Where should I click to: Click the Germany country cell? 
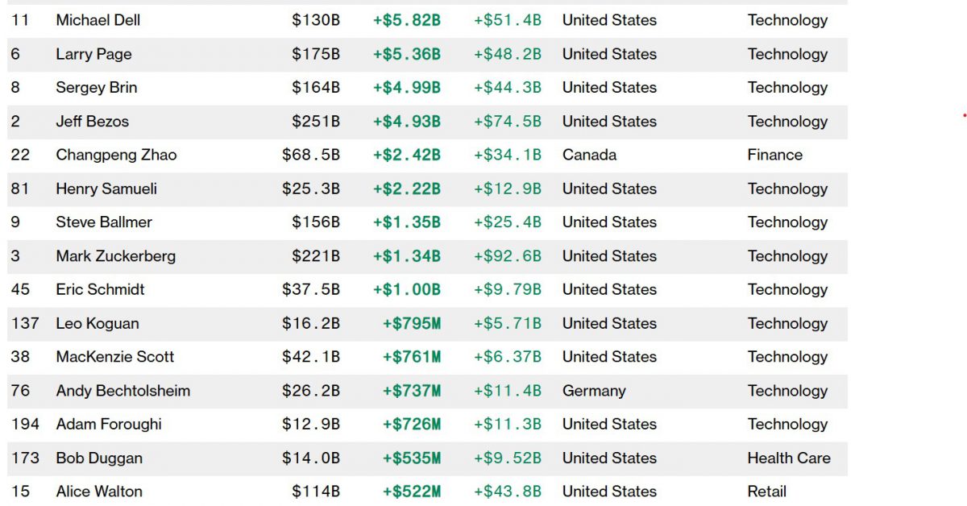click(x=594, y=391)
